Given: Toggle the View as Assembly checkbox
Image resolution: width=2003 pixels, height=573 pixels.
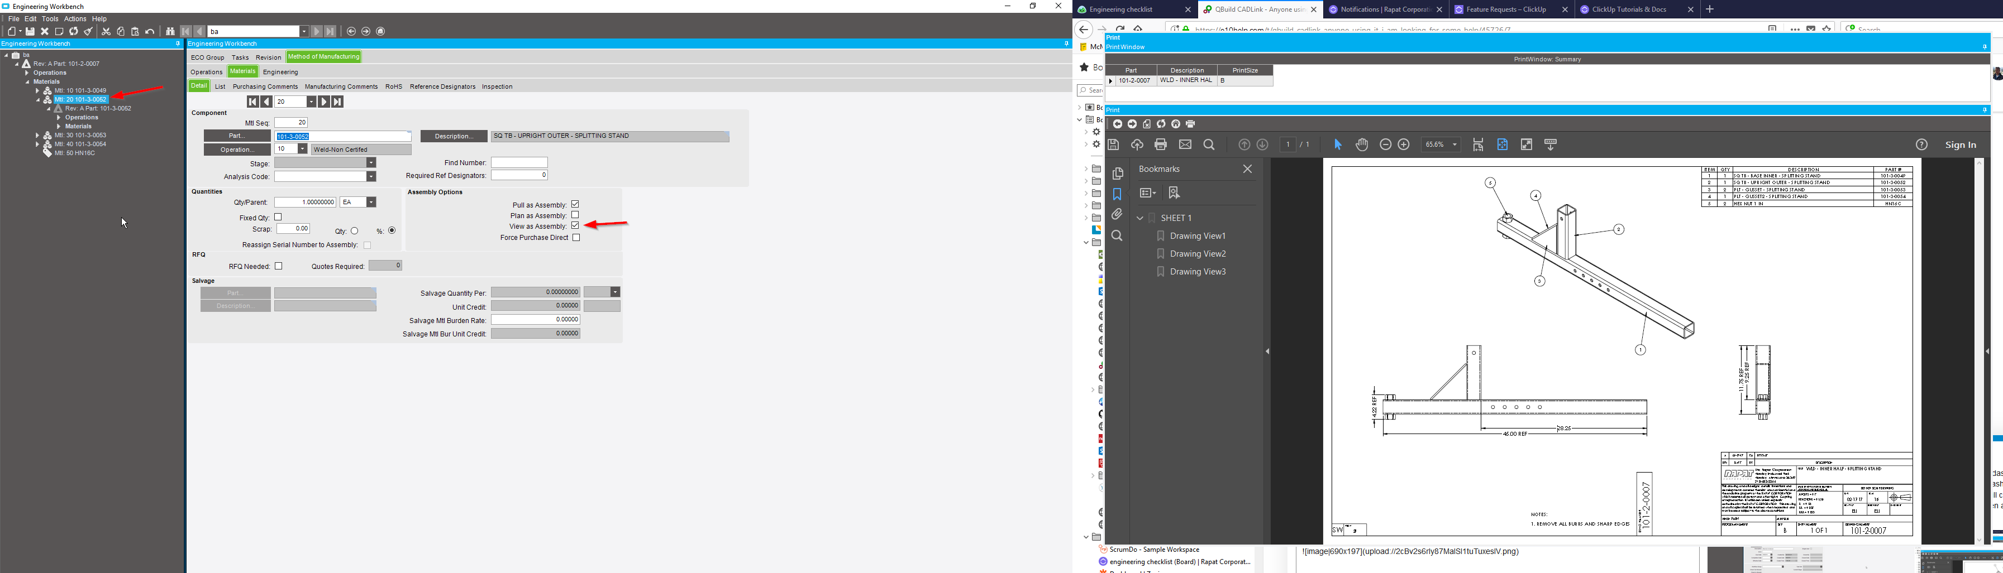Looking at the screenshot, I should coord(575,226).
